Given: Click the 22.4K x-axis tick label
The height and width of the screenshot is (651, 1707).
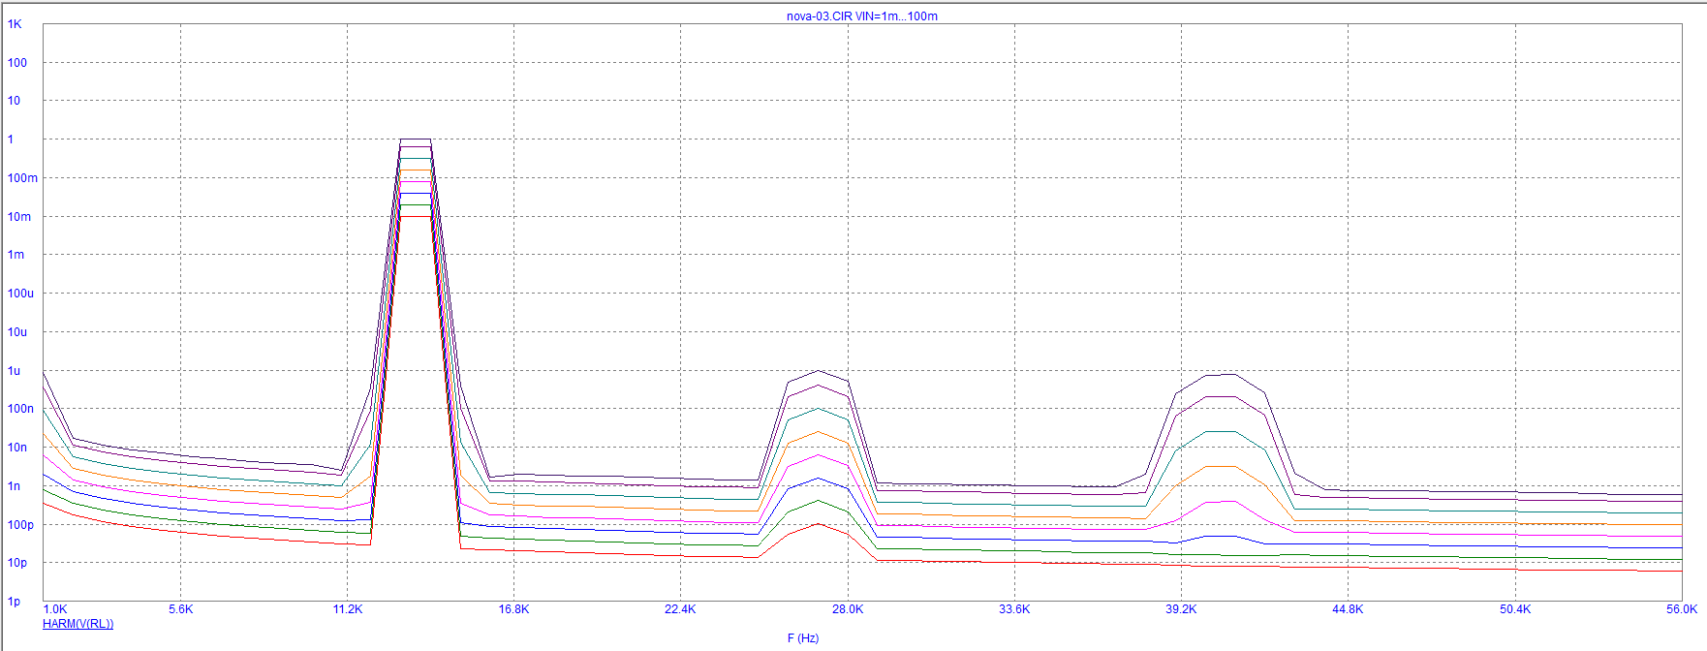Looking at the screenshot, I should click(680, 609).
